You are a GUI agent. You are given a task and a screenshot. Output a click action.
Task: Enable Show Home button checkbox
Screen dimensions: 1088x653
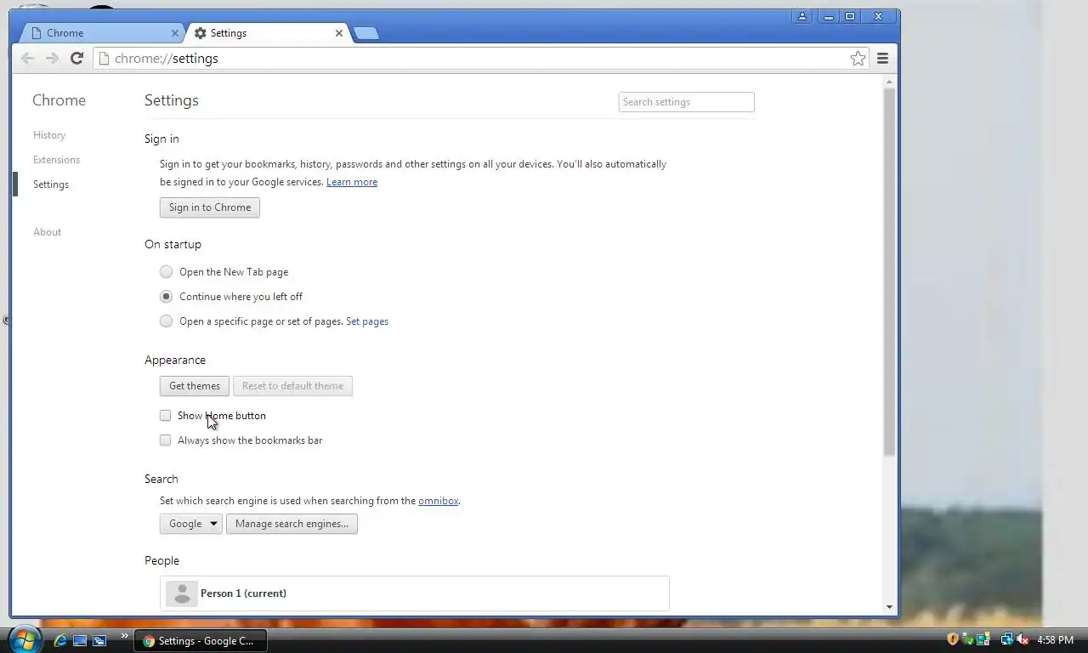(165, 416)
